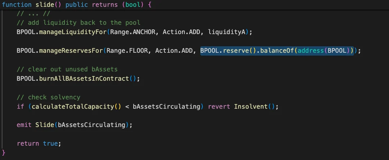
Task: Click burnAllBAssetsInContract function call
Action: coord(84,79)
